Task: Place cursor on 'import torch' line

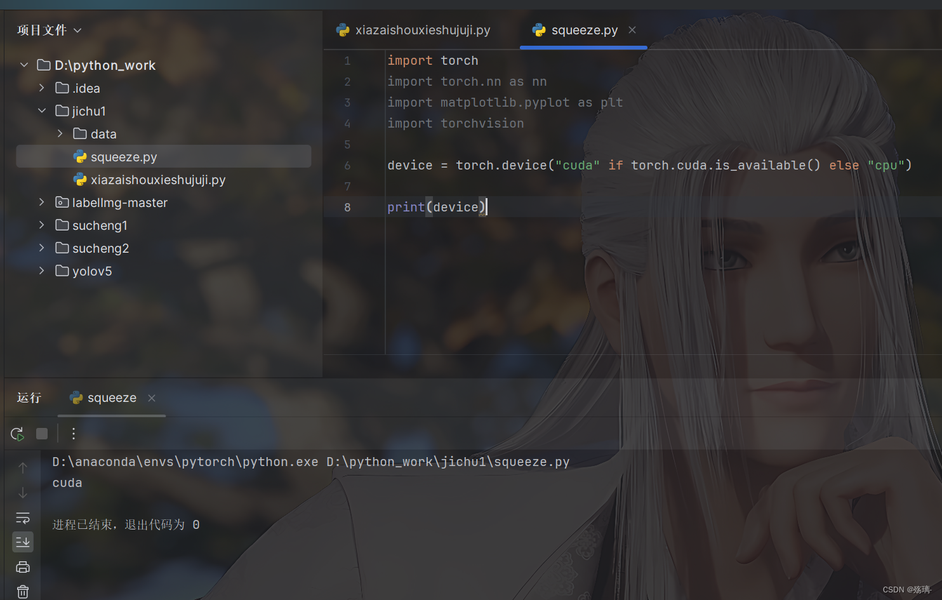Action: [433, 60]
